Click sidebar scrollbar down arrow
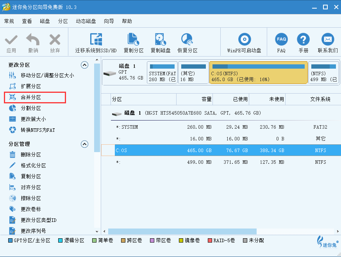The height and width of the screenshot is (257, 341). pyautogui.click(x=97, y=232)
